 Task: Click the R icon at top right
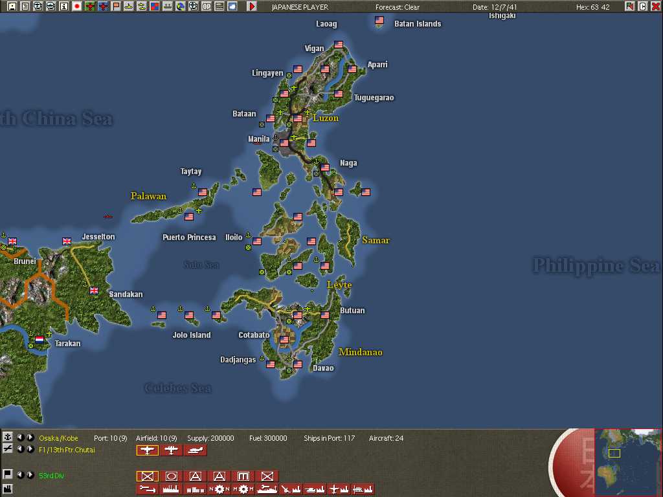click(629, 6)
